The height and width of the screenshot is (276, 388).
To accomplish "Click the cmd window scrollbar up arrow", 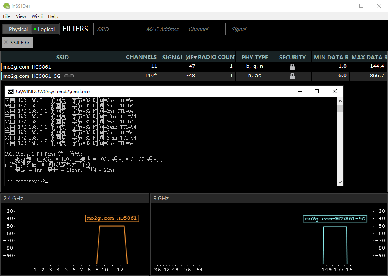I will click(x=340, y=101).
